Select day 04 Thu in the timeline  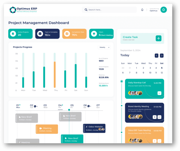point(60,106)
